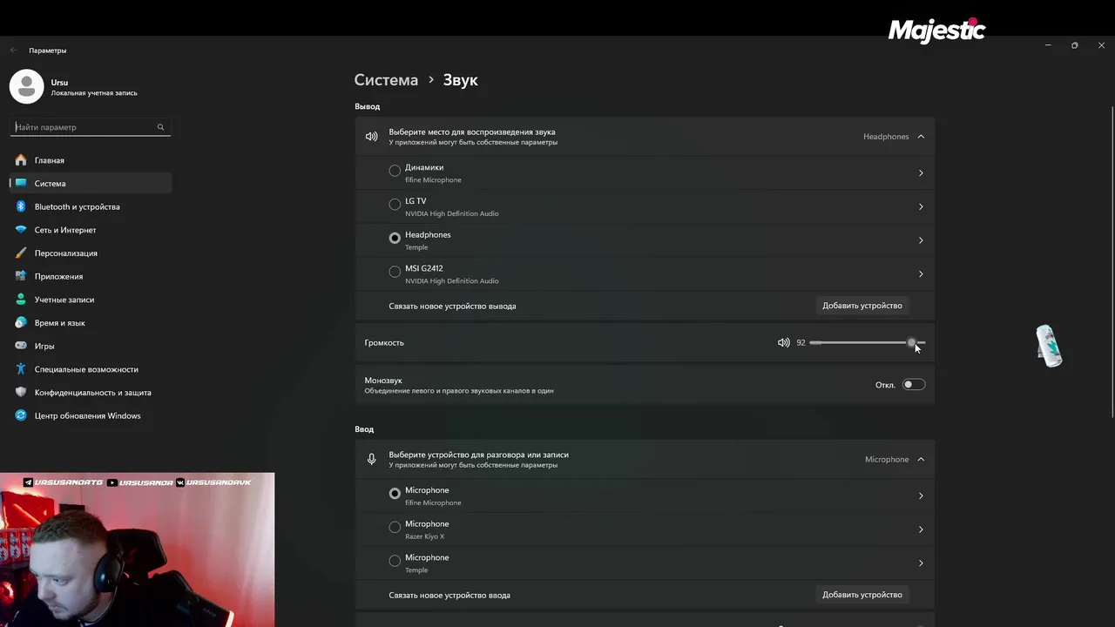Collapse the output device list chevron
Screen dimensions: 1115x627
point(921,137)
